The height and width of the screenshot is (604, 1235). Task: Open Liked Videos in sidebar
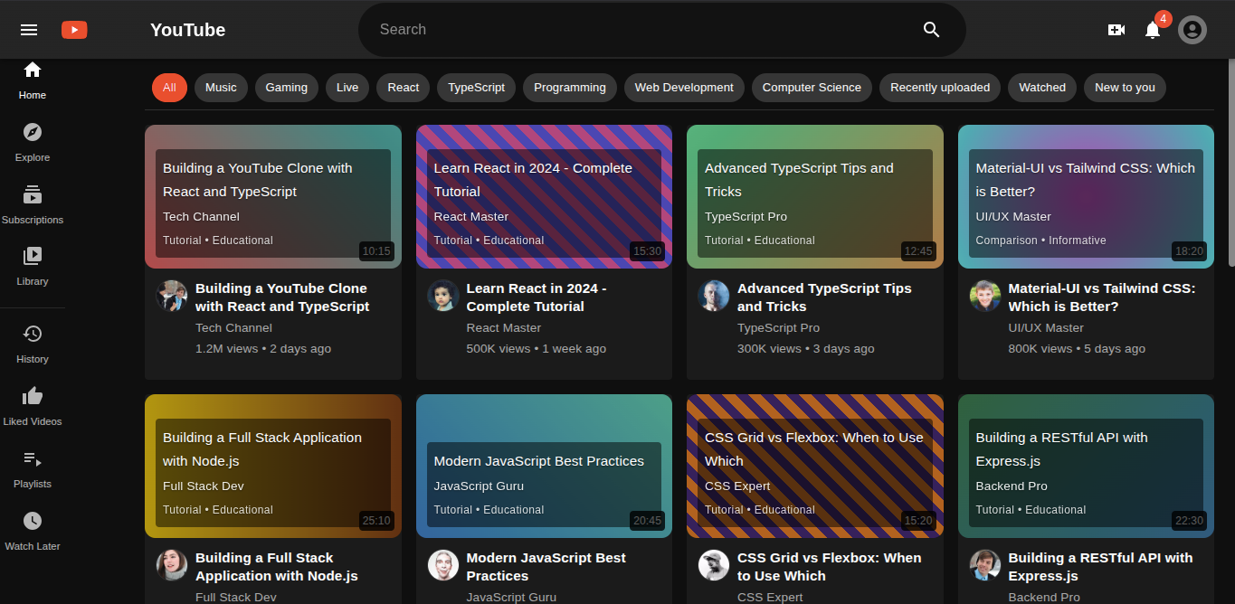(33, 406)
